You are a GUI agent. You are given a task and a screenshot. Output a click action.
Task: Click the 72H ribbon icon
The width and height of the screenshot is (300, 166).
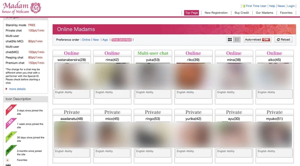coord(11,110)
